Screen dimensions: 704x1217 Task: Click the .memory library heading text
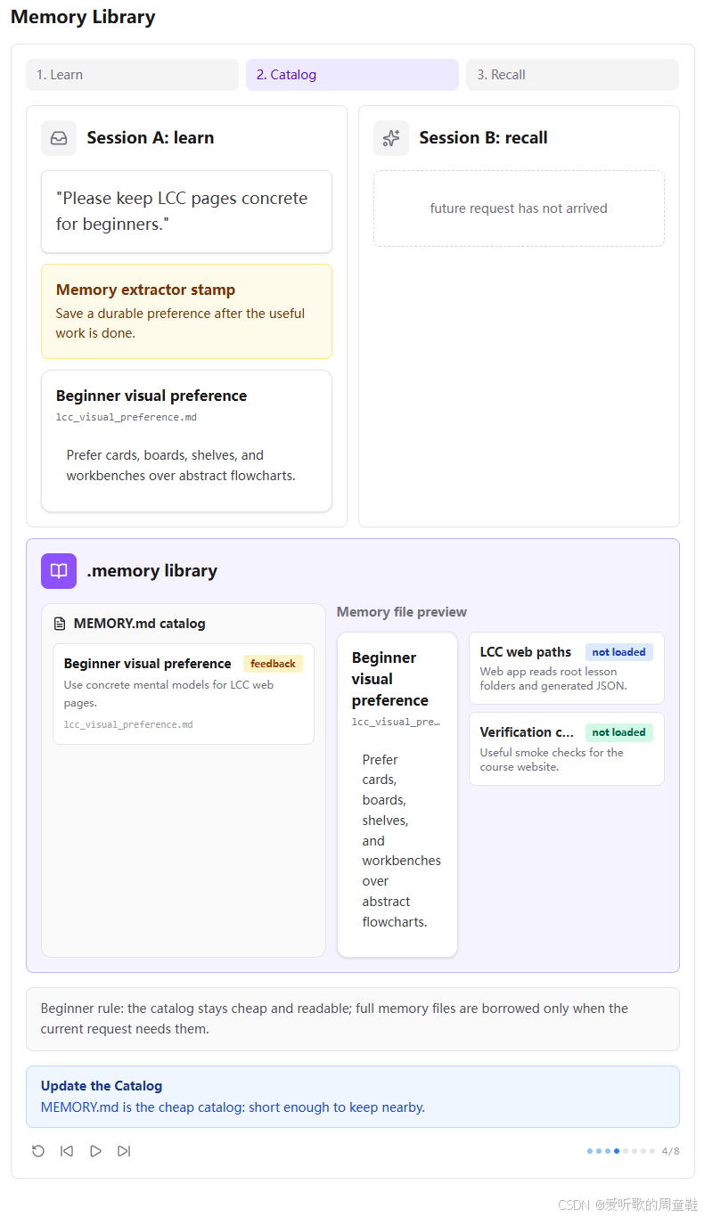[152, 571]
